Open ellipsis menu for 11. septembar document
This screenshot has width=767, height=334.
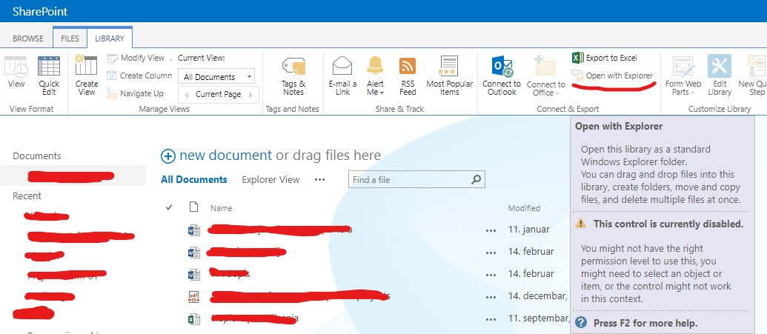pyautogui.click(x=491, y=320)
